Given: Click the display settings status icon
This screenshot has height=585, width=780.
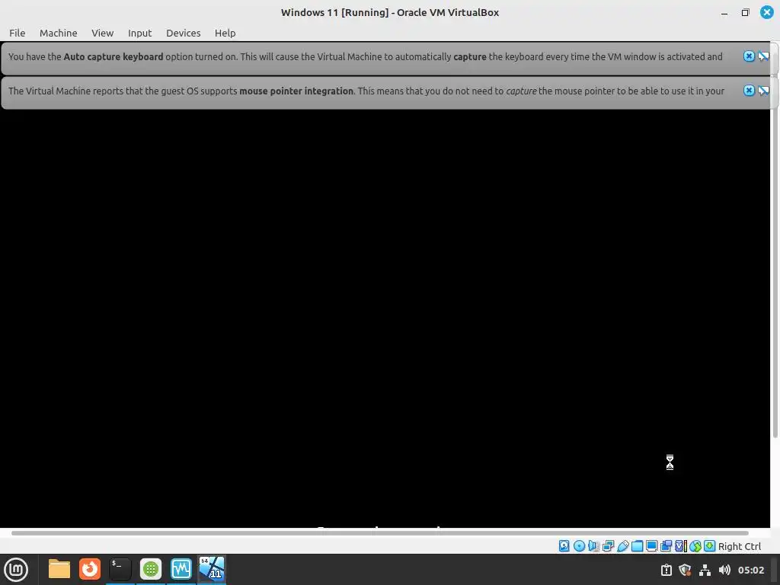Looking at the screenshot, I should [x=652, y=545].
